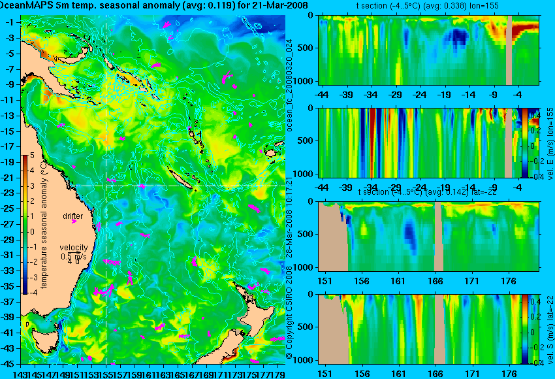Click the temperature anomaly color scale bar
The height and width of the screenshot is (379, 555).
click(25, 225)
